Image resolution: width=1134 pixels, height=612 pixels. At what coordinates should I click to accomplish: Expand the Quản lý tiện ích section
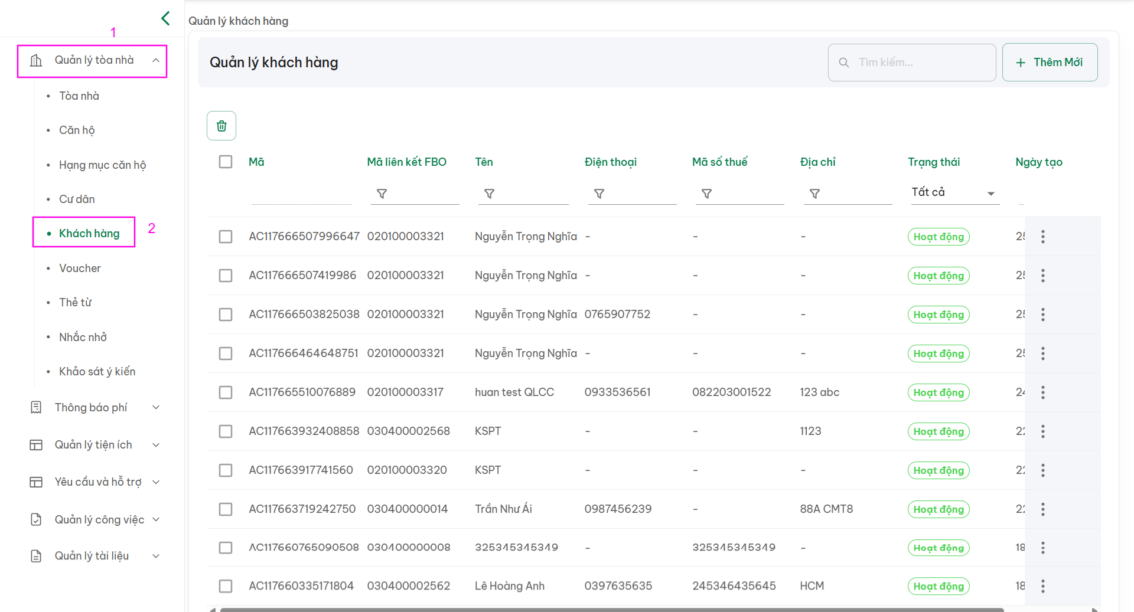[94, 445]
